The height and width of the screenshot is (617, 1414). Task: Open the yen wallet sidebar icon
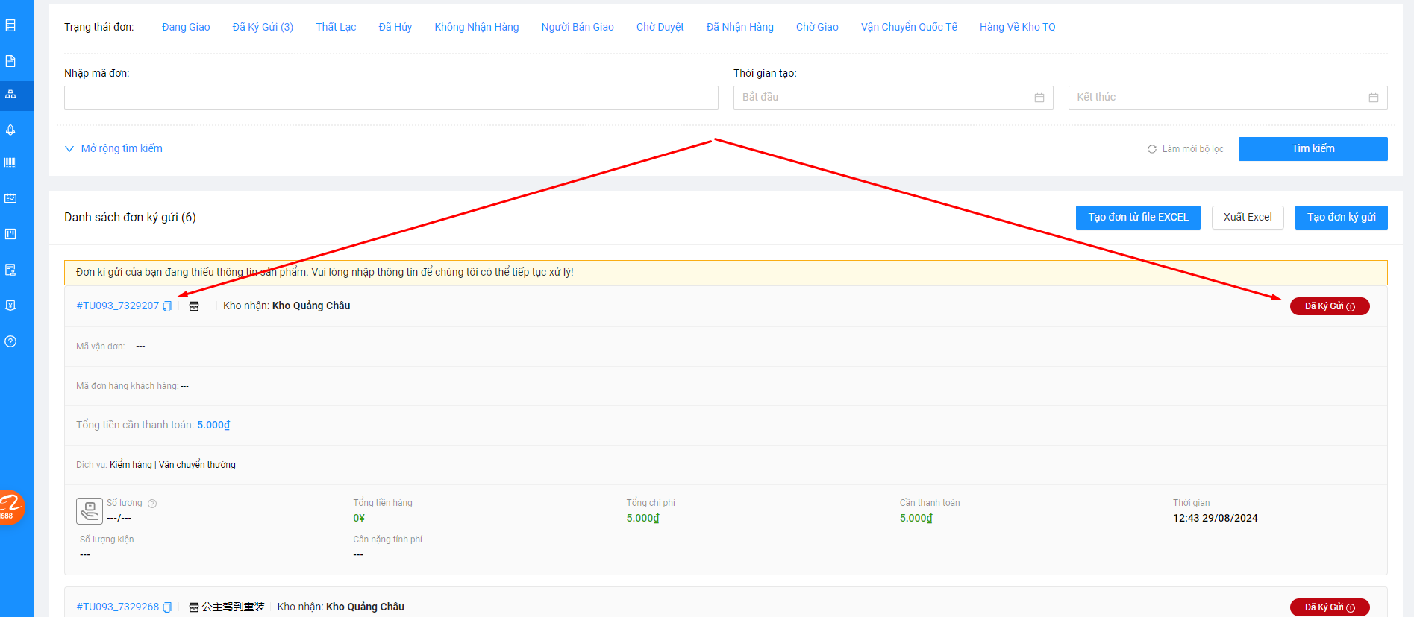coord(10,306)
